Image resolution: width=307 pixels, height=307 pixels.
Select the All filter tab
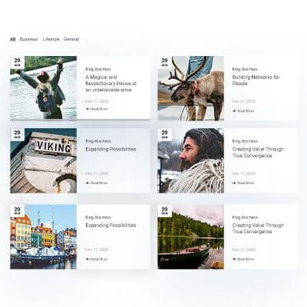pos(12,39)
